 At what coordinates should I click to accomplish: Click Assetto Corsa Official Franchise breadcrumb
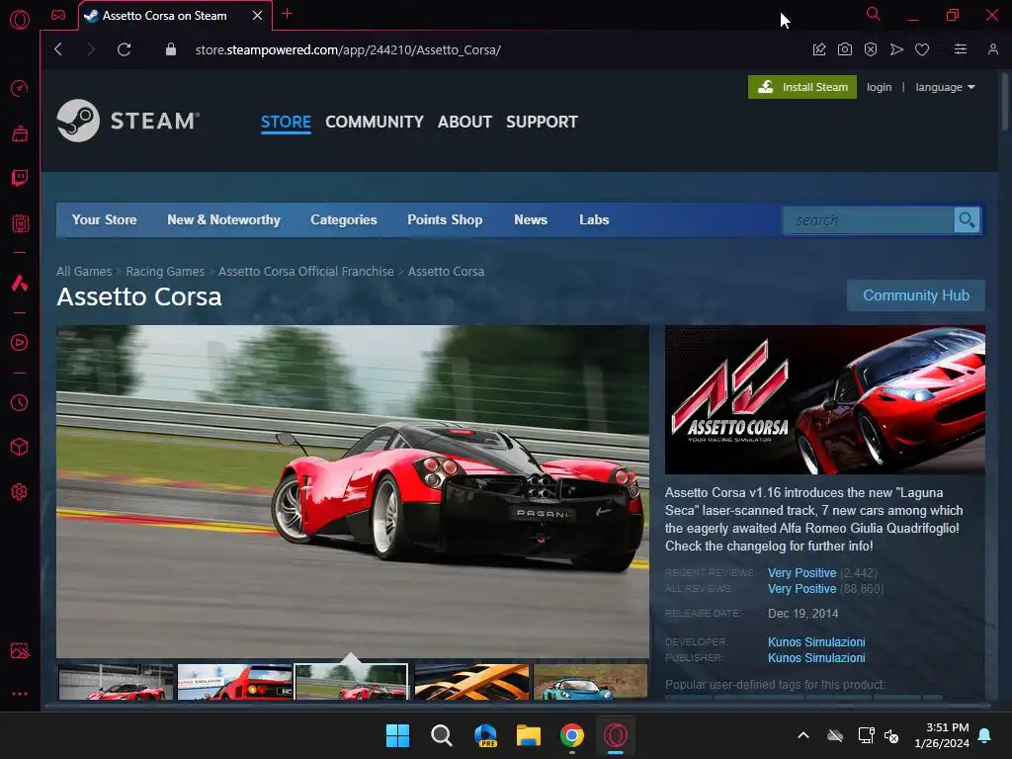[306, 272]
